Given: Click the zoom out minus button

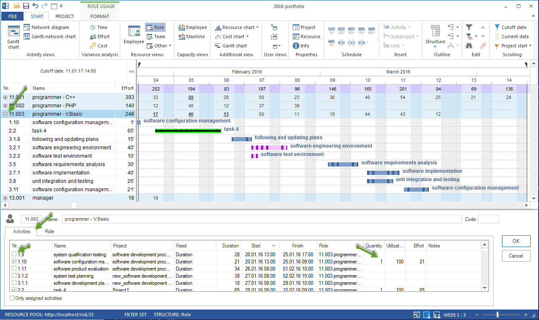Looking at the screenshot, I should [x=478, y=315].
